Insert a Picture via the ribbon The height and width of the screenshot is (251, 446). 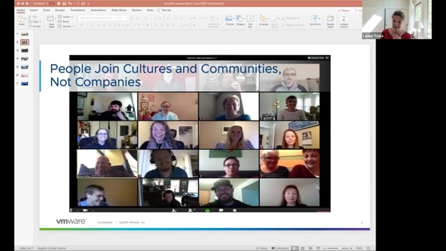pos(229,20)
